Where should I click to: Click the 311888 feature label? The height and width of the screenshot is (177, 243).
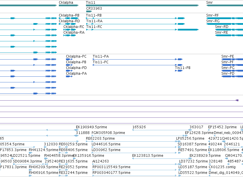click(83, 133)
